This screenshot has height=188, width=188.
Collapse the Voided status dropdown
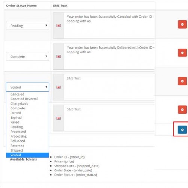pos(27,87)
